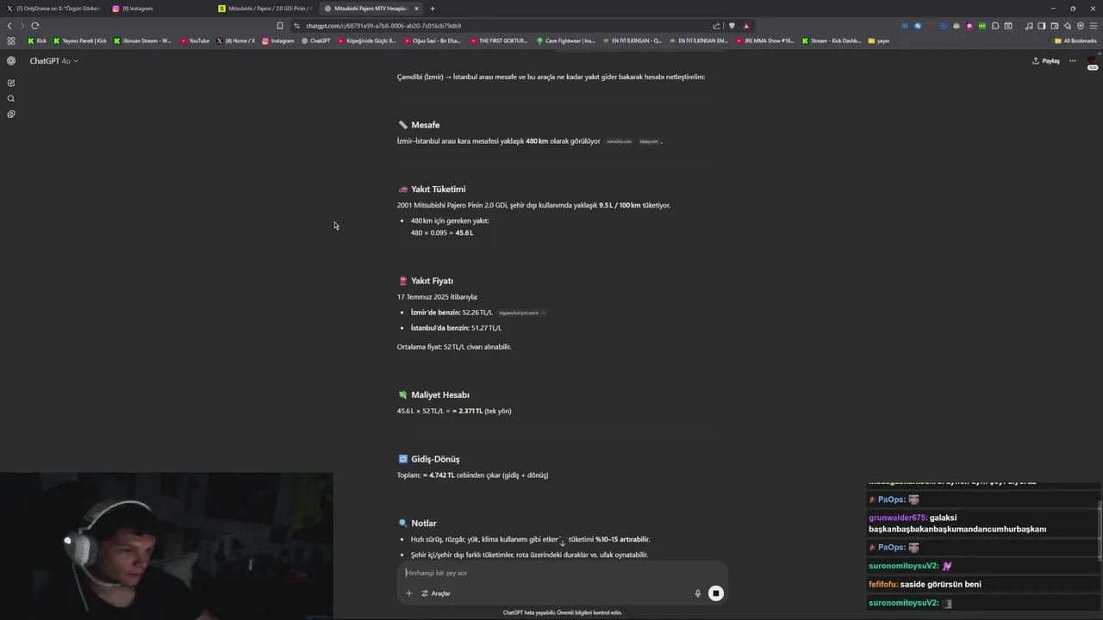Open the Leo AI sparkle icon

click(x=1068, y=26)
